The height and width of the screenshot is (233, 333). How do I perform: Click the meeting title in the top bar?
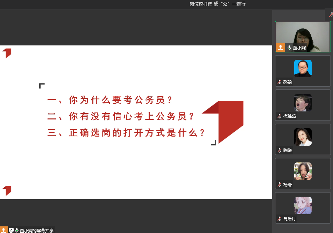point(217,4)
